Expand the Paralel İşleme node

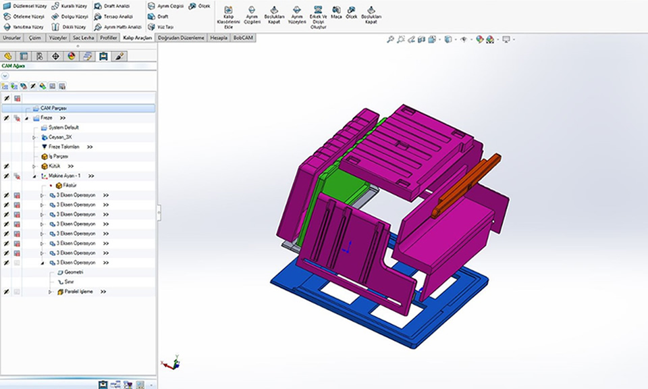(x=50, y=292)
